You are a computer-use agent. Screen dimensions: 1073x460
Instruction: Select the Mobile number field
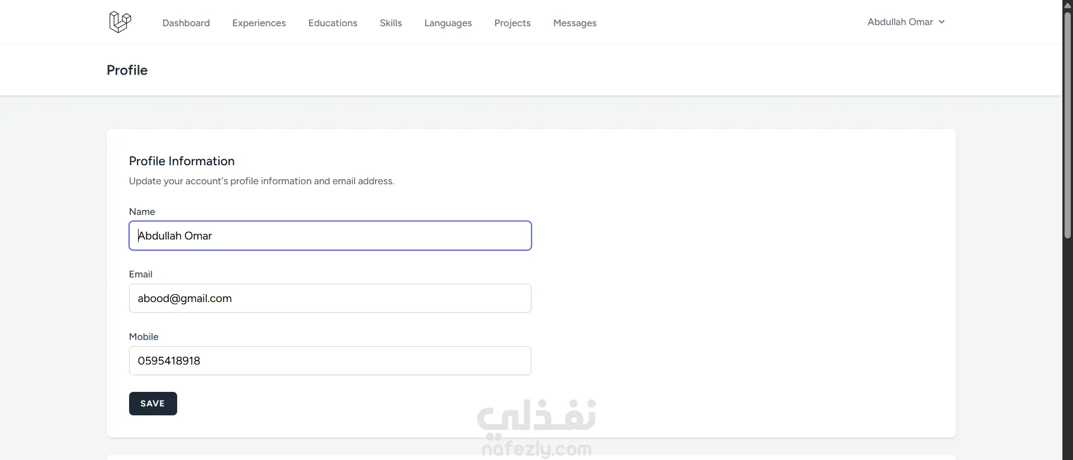pyautogui.click(x=330, y=361)
